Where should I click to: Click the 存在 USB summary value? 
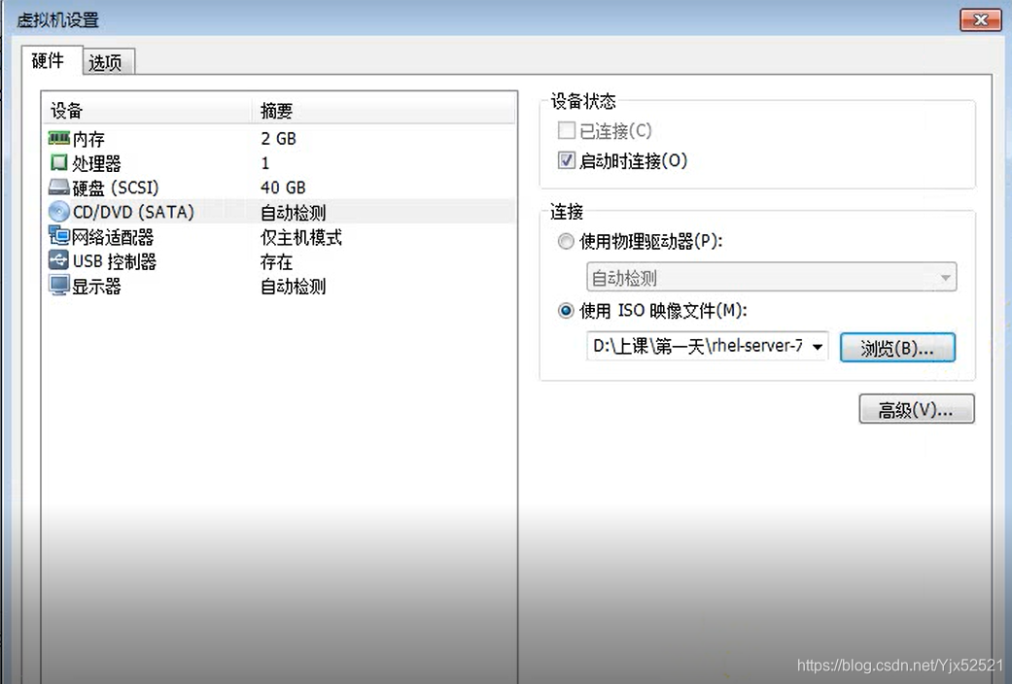click(x=276, y=261)
